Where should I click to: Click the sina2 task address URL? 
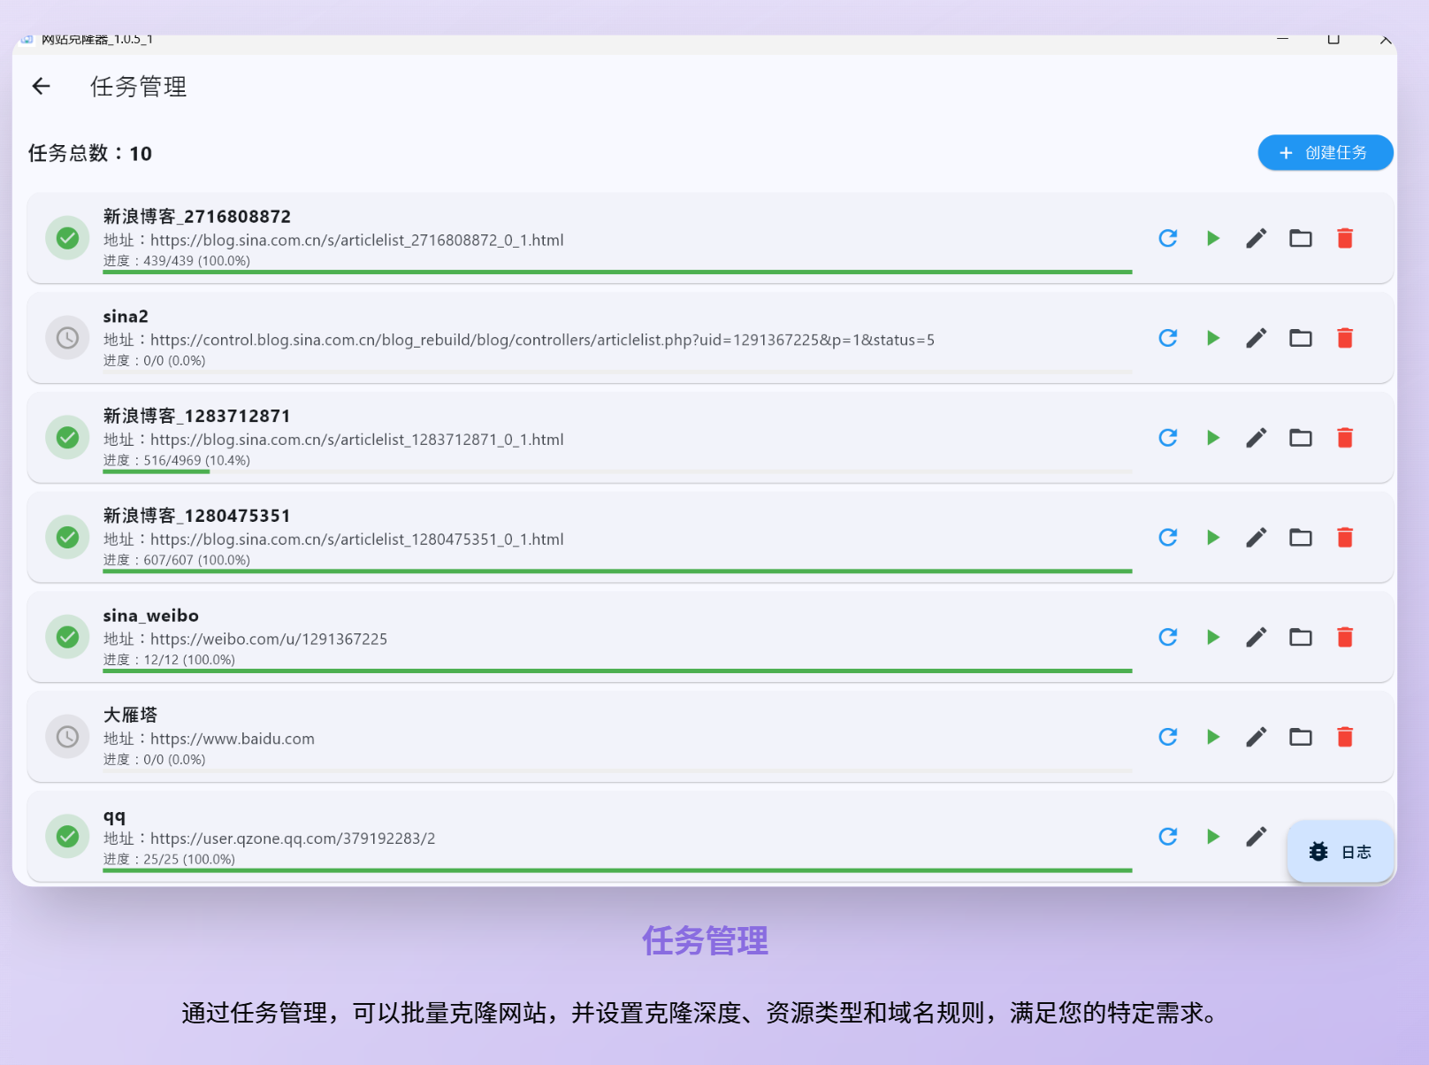pyautogui.click(x=541, y=340)
